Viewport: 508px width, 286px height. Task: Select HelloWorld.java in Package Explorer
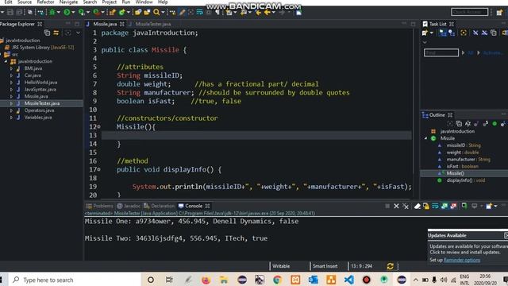(40, 83)
